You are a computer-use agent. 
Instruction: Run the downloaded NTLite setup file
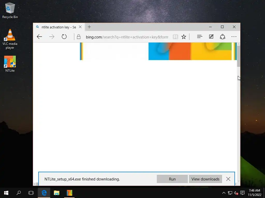[x=172, y=179]
